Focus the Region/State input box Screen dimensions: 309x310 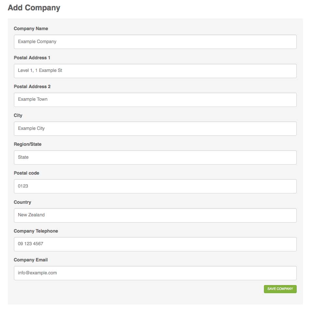pos(155,157)
